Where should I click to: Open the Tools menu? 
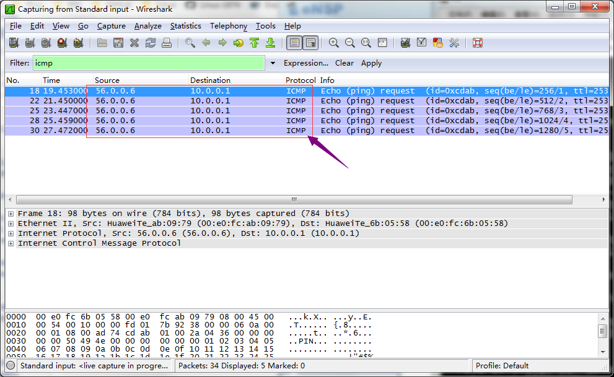(x=266, y=26)
